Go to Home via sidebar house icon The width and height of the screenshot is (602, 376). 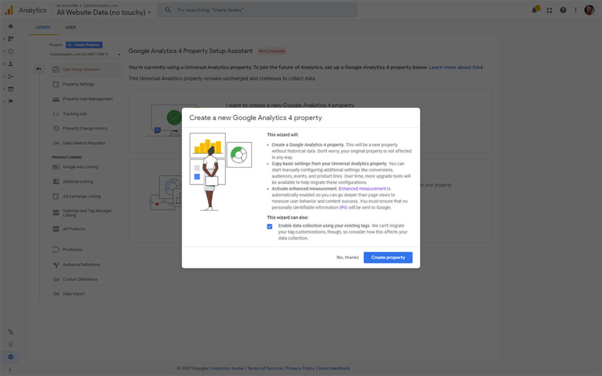pyautogui.click(x=11, y=26)
